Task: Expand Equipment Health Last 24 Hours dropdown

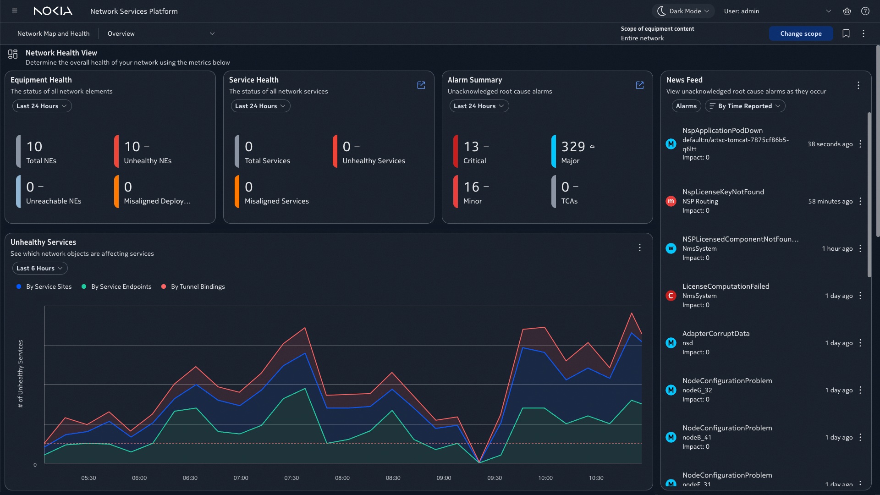Action: click(x=42, y=106)
